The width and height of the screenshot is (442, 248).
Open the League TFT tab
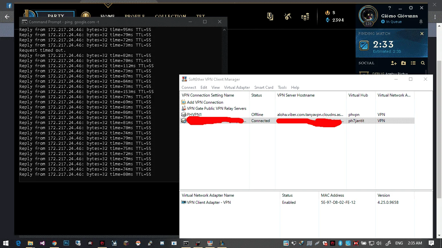(x=201, y=16)
